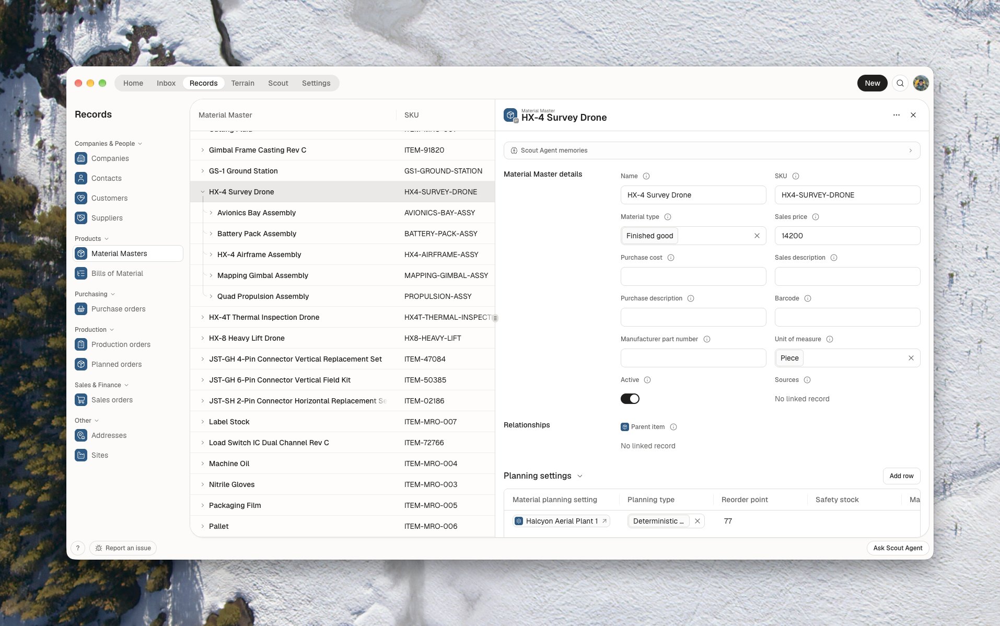Expand the Battery Pack Assembly row
Screen dimensions: 1000x626
211,234
